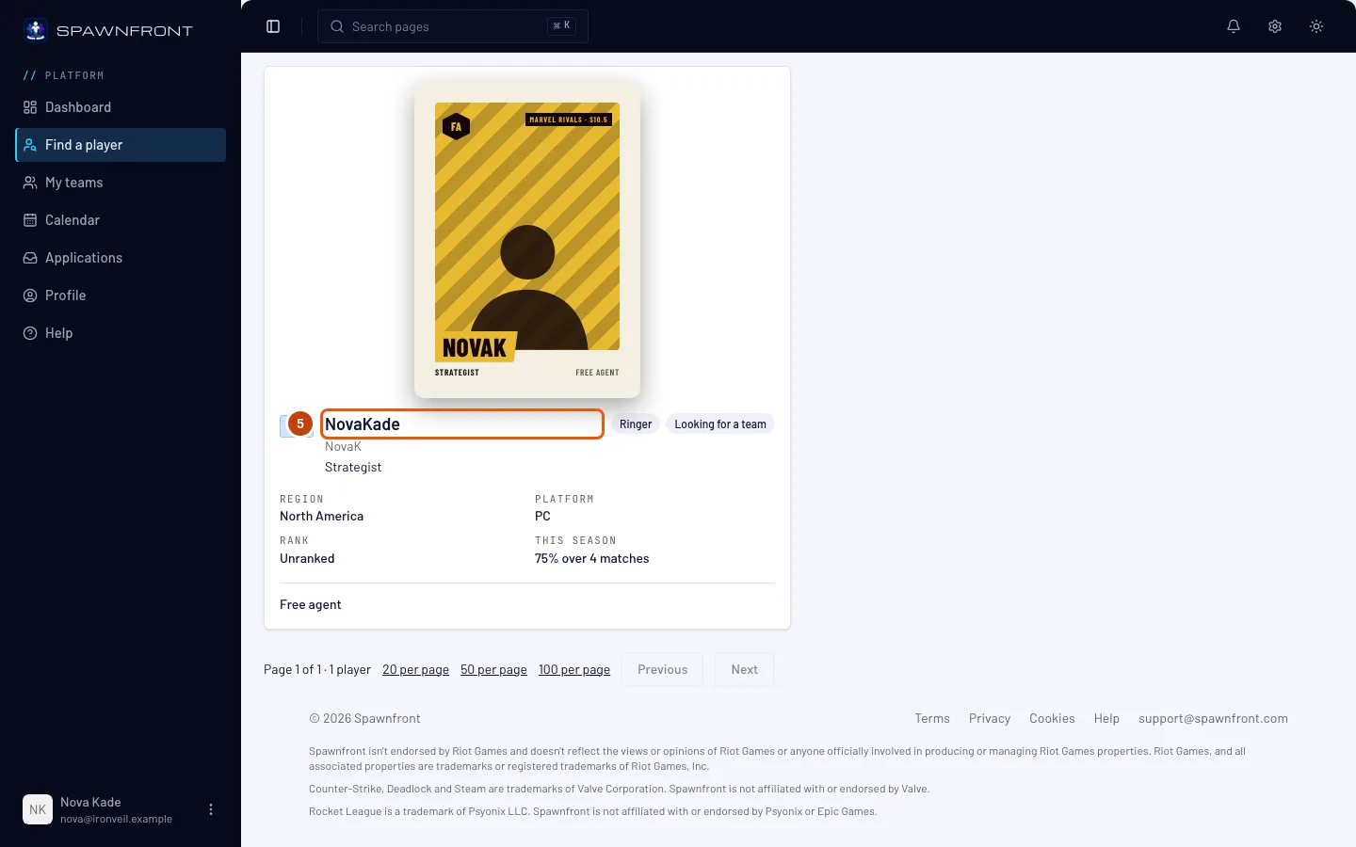Viewport: 1356px width, 847px height.
Task: Open My teams section
Action: coord(121,183)
